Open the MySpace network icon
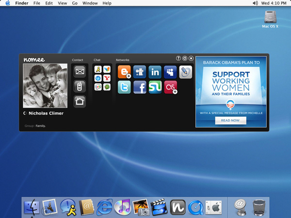 170,72
